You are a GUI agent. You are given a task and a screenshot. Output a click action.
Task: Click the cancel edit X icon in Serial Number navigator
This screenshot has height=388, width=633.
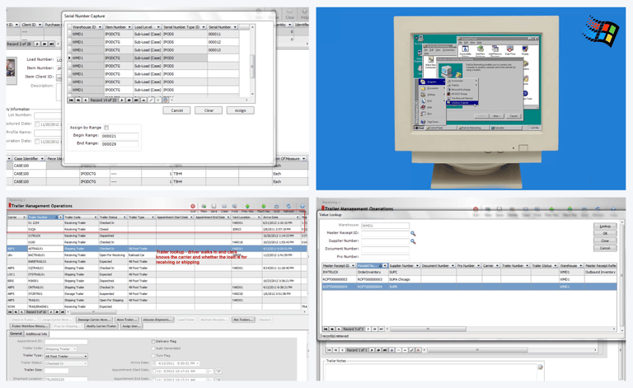pos(158,100)
